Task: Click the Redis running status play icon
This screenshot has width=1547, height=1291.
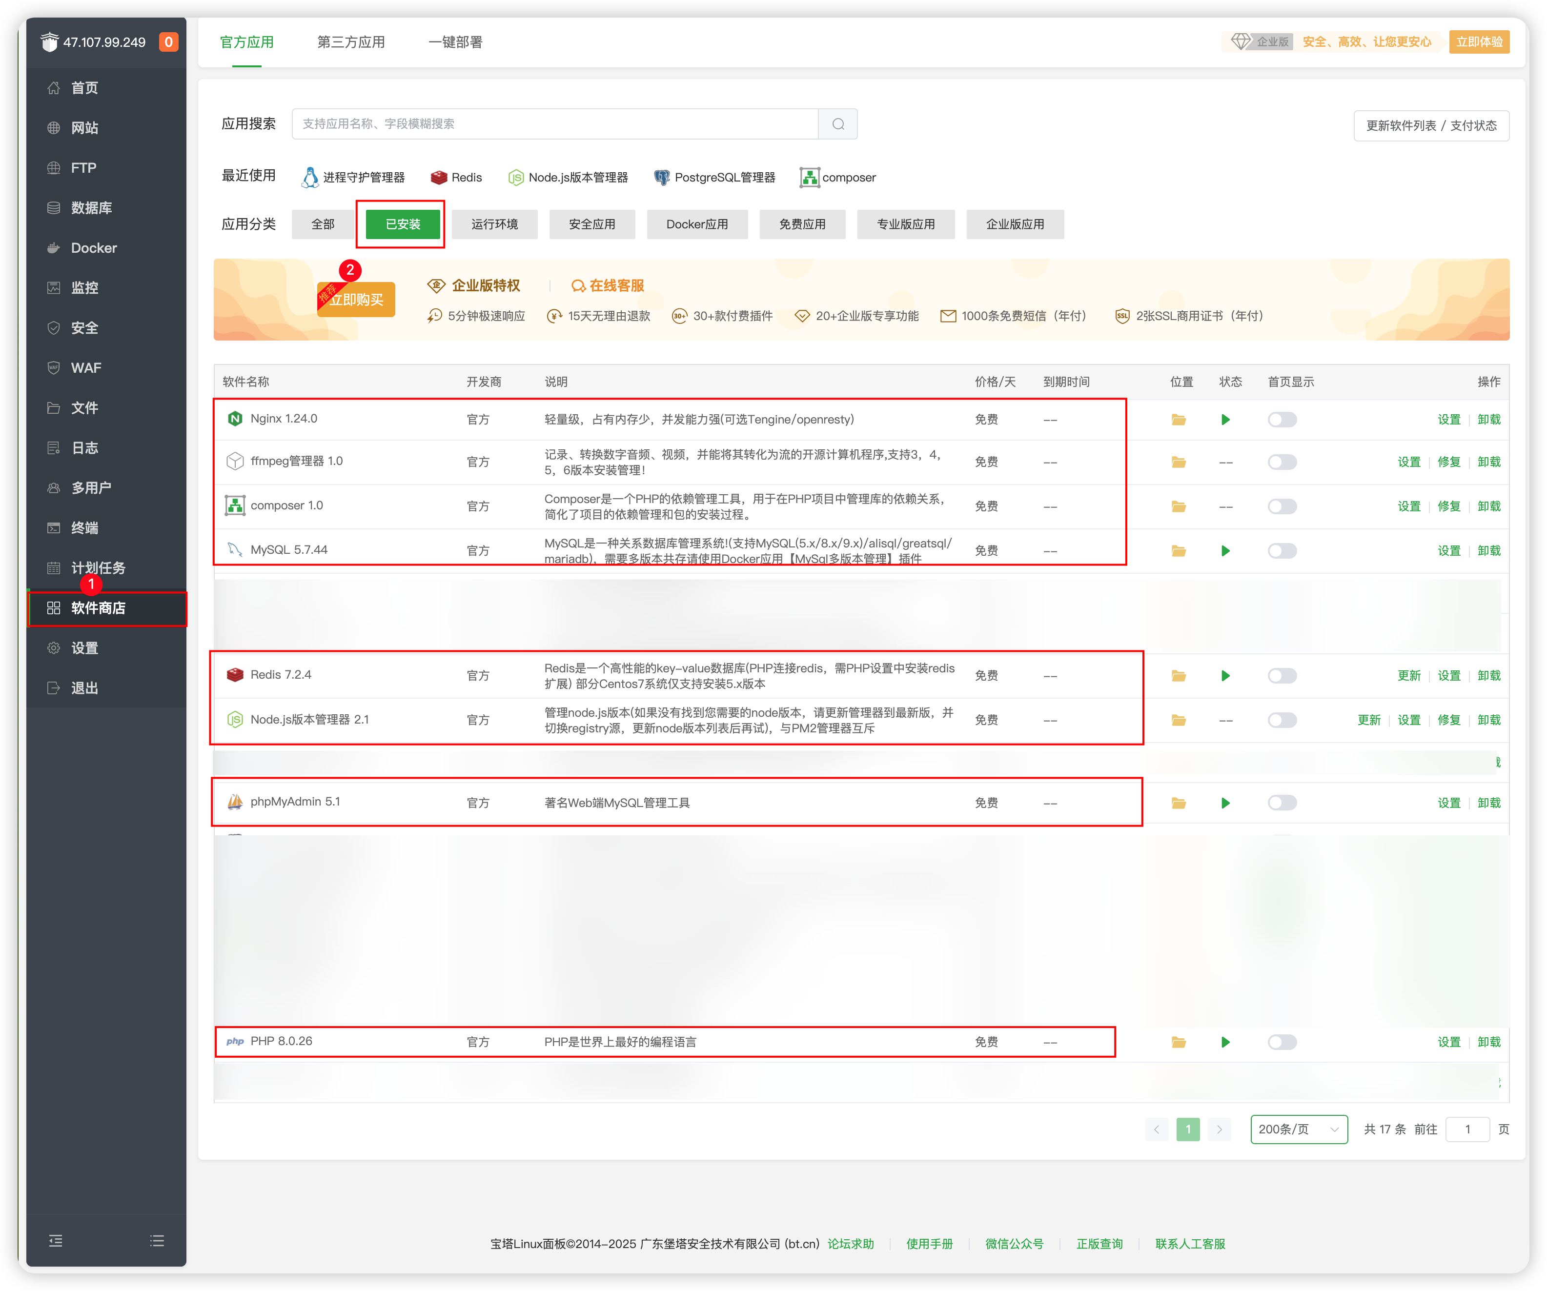Action: click(1225, 675)
